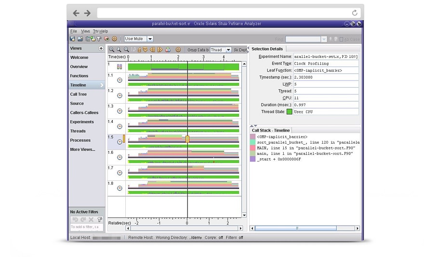Open the Find combo box dropdown
Viewport: 424px width, 257px height.
324,40
